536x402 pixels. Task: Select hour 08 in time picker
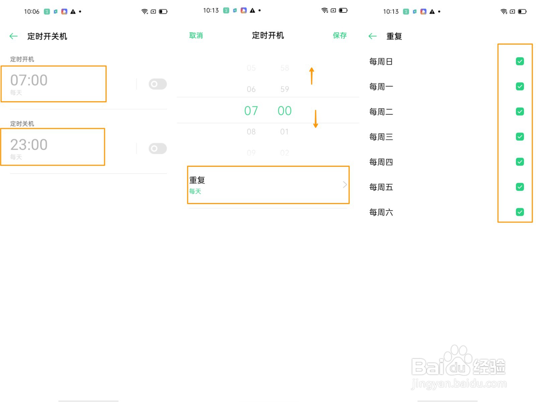click(x=251, y=132)
